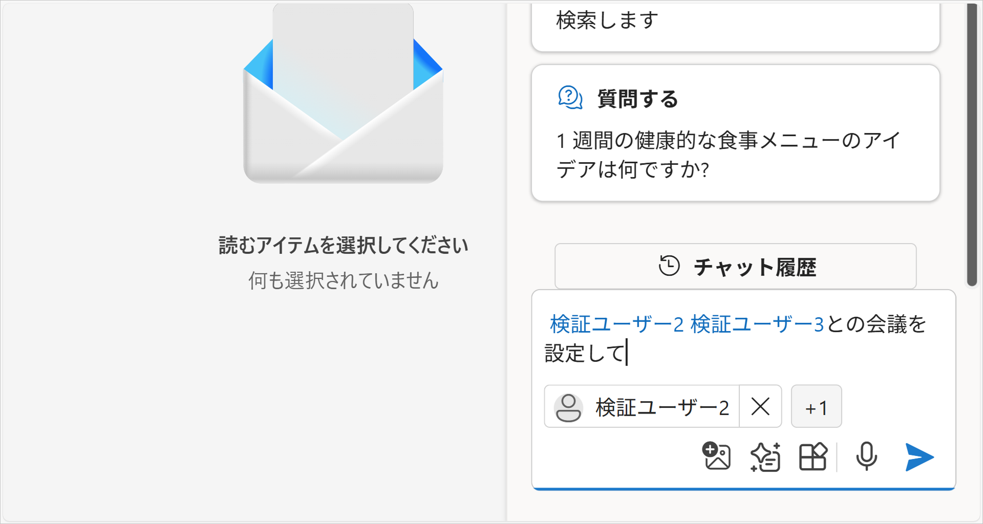Screen dimensions: 983x524
Task: Open チャット履歴 chat history
Action: coord(735,267)
